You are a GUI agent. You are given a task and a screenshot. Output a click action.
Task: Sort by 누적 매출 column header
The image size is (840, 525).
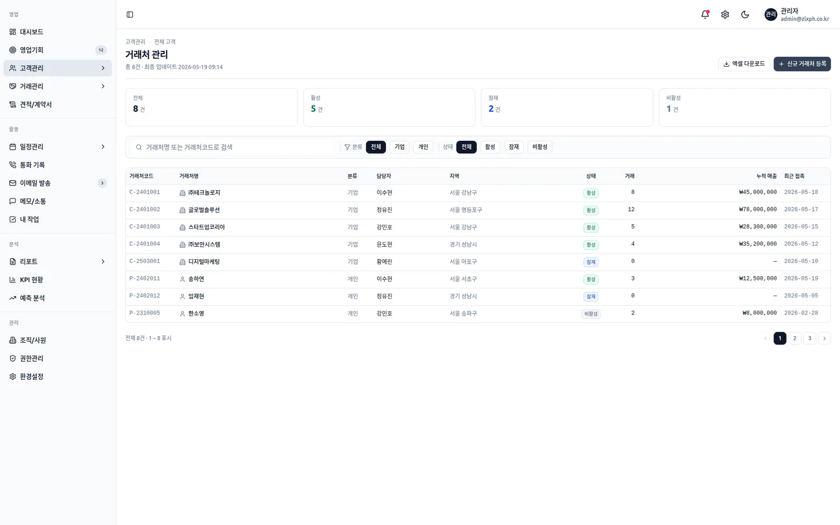click(766, 176)
